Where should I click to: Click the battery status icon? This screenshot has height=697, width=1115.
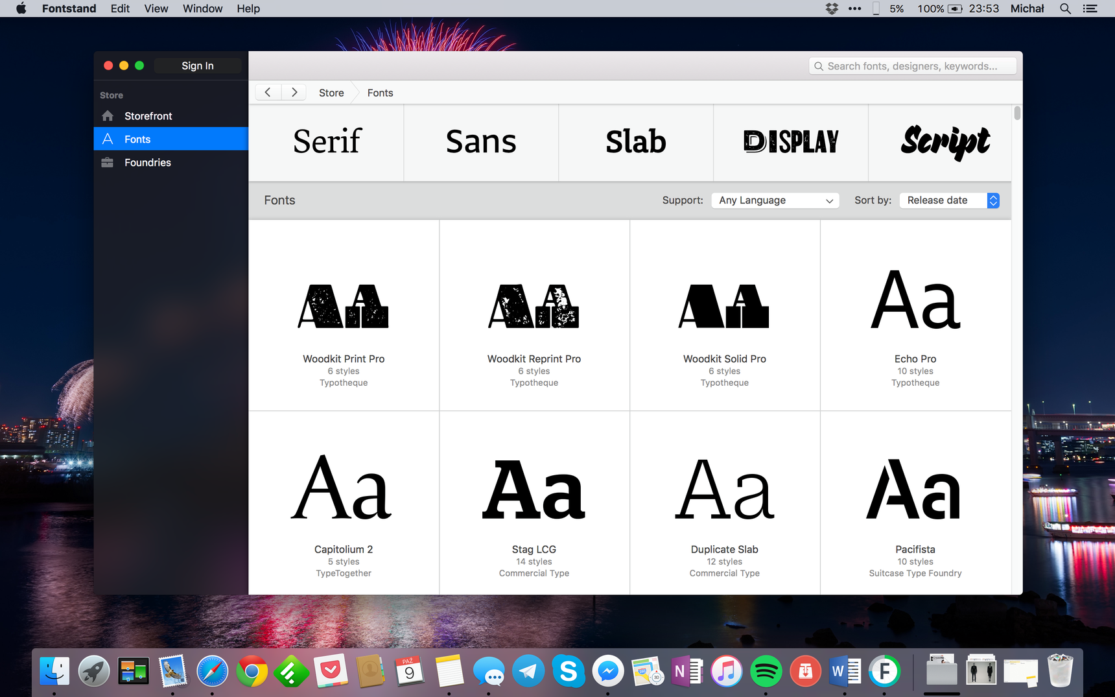[956, 8]
